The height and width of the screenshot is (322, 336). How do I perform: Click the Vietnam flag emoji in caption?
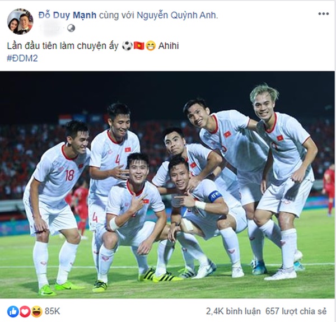[139, 46]
